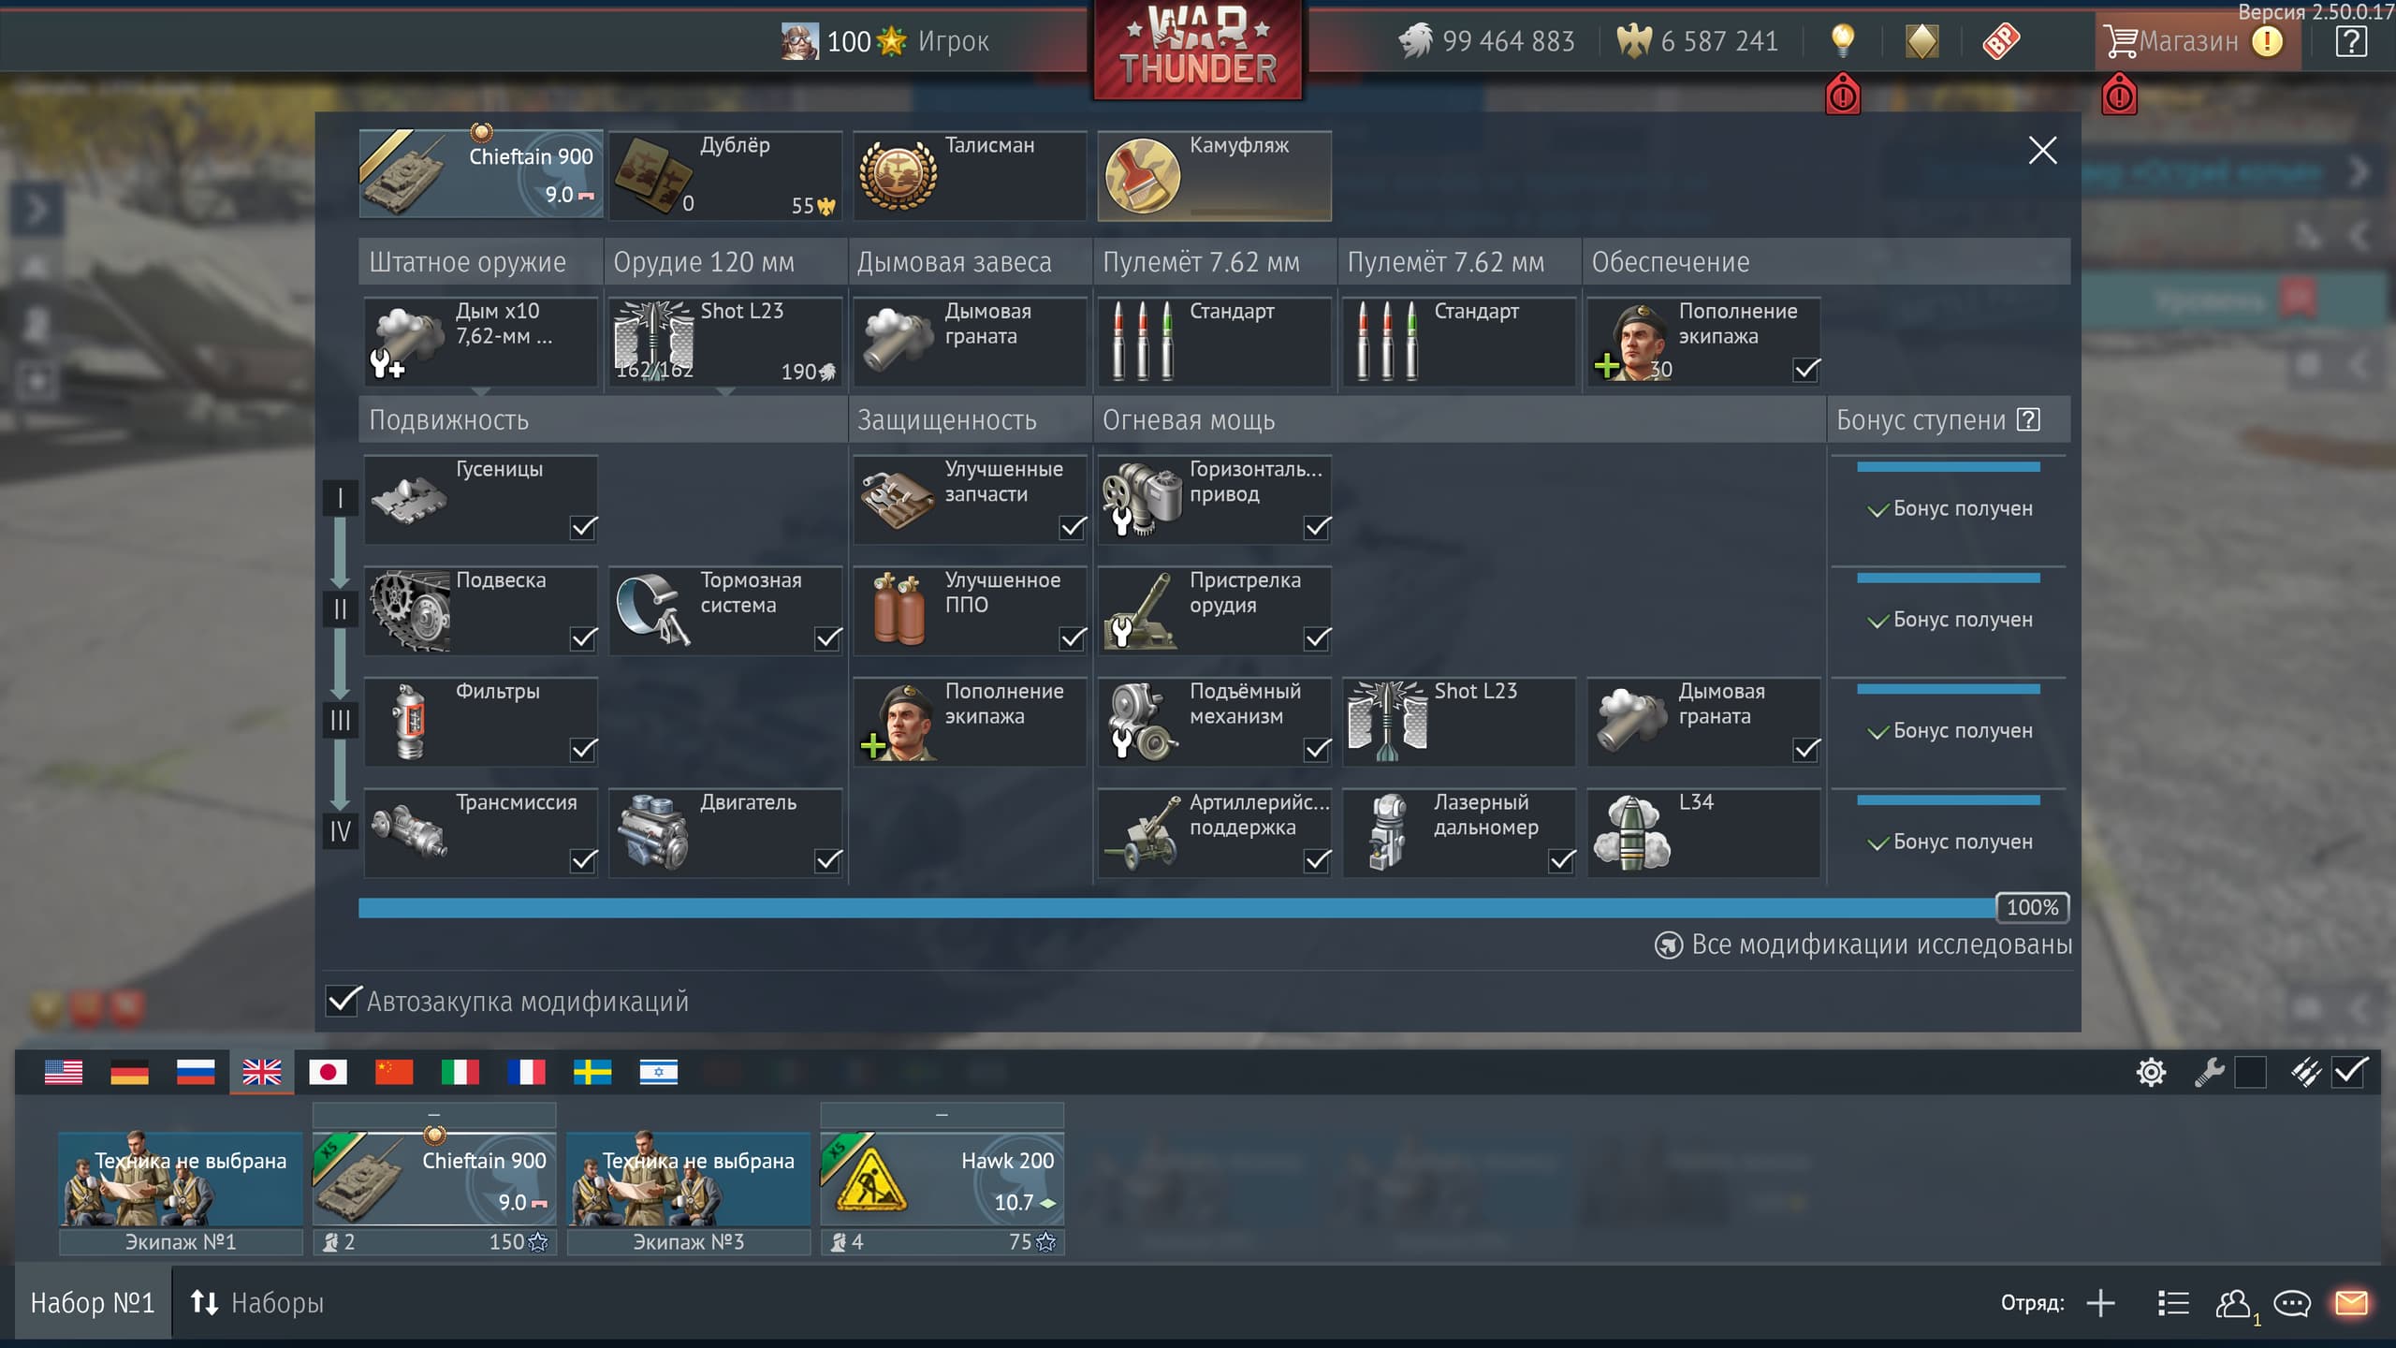Click the Лазерный дальномер modification
Screen dimensions: 2396x1348
click(1458, 832)
